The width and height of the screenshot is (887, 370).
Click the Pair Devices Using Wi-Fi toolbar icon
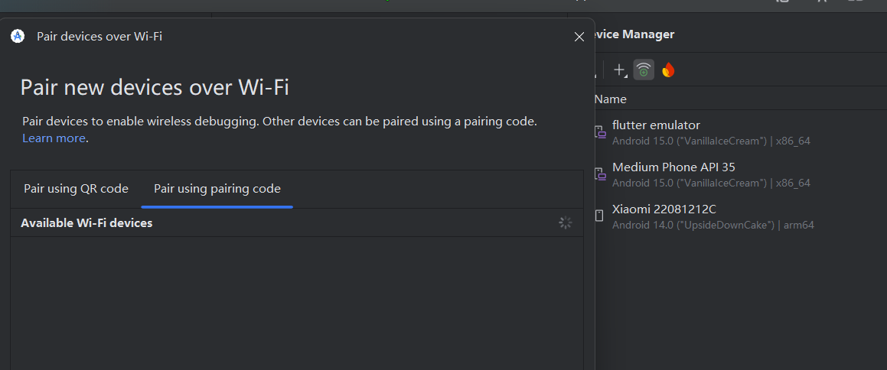pyautogui.click(x=644, y=70)
